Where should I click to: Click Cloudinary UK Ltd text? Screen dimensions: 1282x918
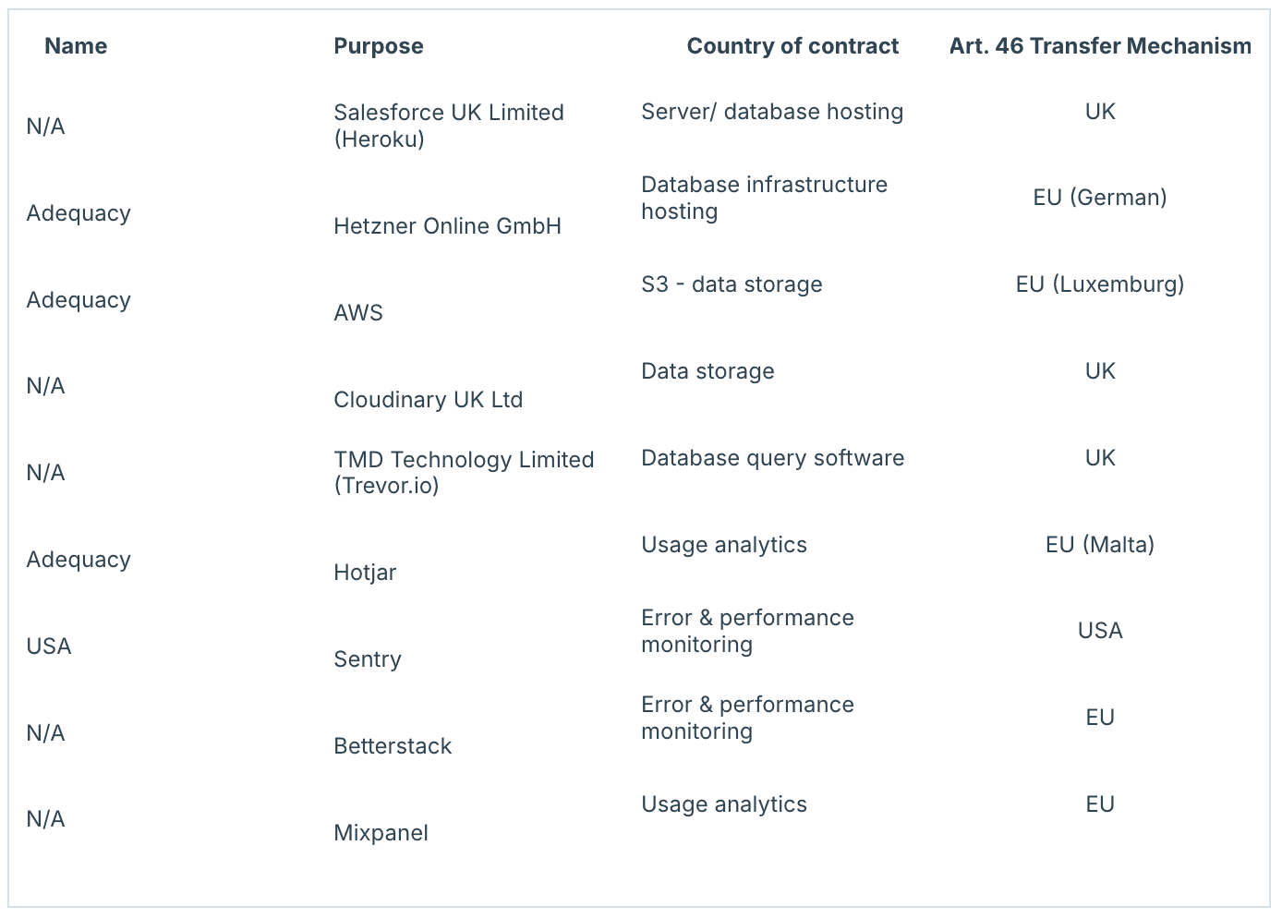[x=428, y=400]
